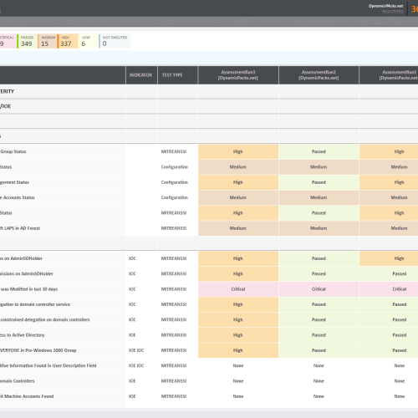Click AssessmentRun3 None cell in Machine Accounts Found row
This screenshot has height=418, width=418.
(238, 396)
